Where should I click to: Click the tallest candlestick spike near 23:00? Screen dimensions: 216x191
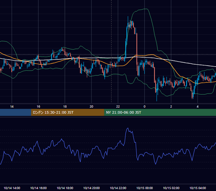128,22
